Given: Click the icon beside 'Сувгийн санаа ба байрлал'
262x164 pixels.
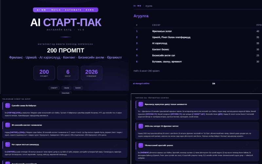Looking at the screenshot, I should (8, 105).
